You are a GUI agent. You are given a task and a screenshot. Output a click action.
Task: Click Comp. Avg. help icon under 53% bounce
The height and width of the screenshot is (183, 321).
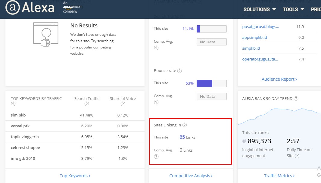point(156,102)
